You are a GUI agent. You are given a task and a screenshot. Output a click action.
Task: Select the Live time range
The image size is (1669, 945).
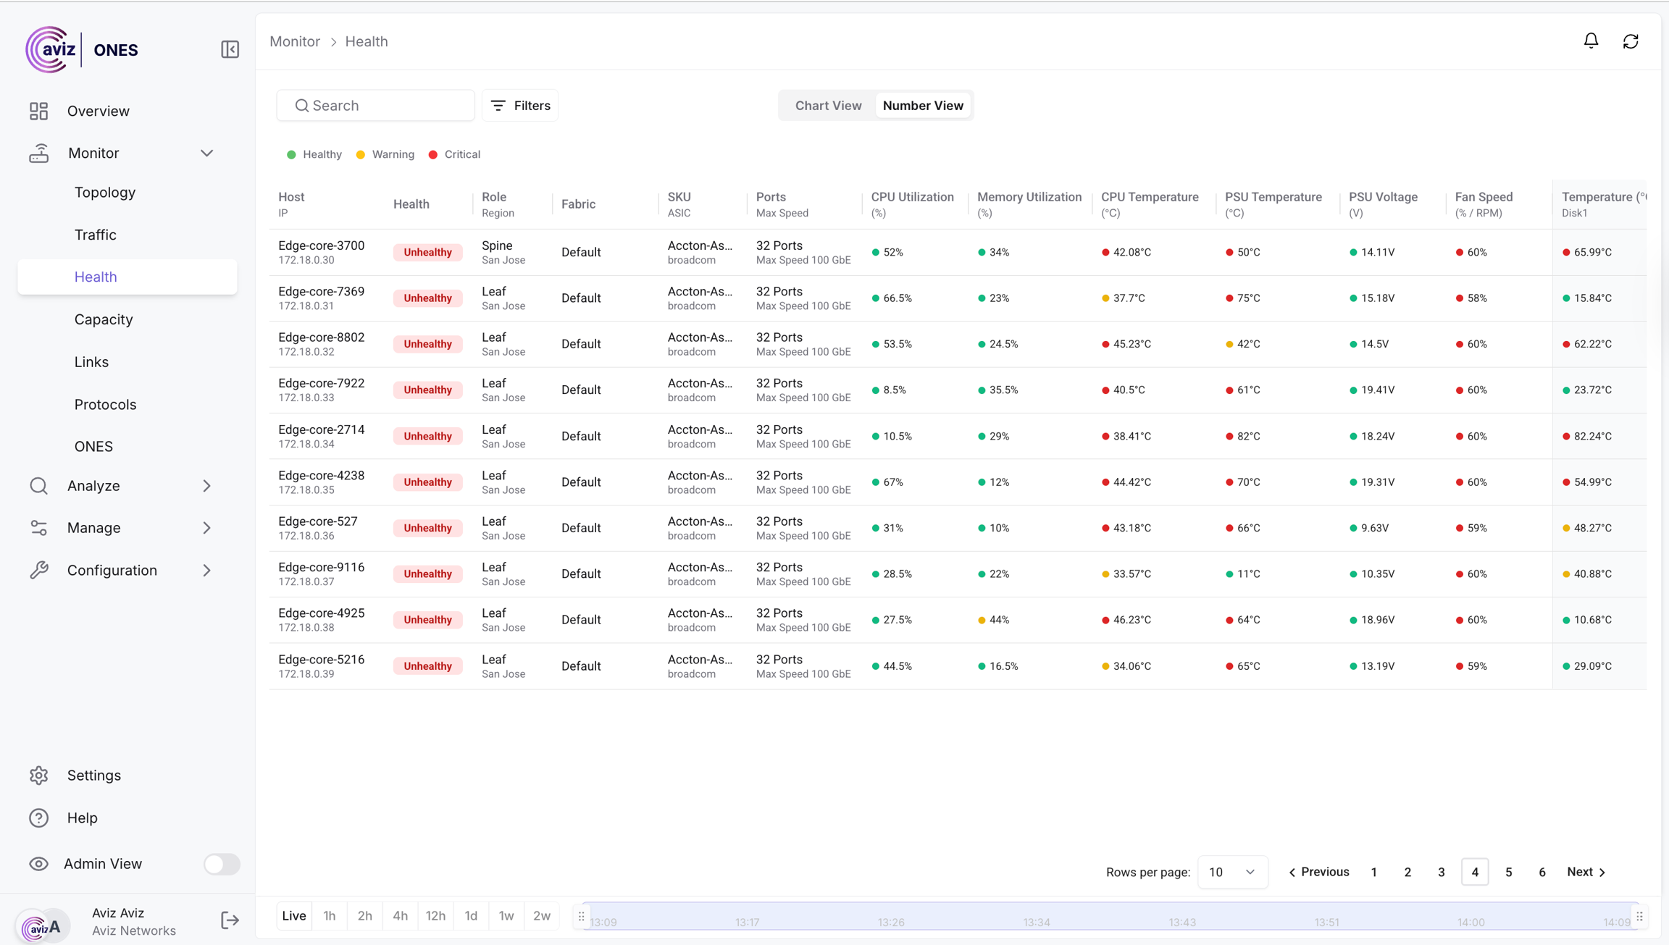click(x=293, y=916)
